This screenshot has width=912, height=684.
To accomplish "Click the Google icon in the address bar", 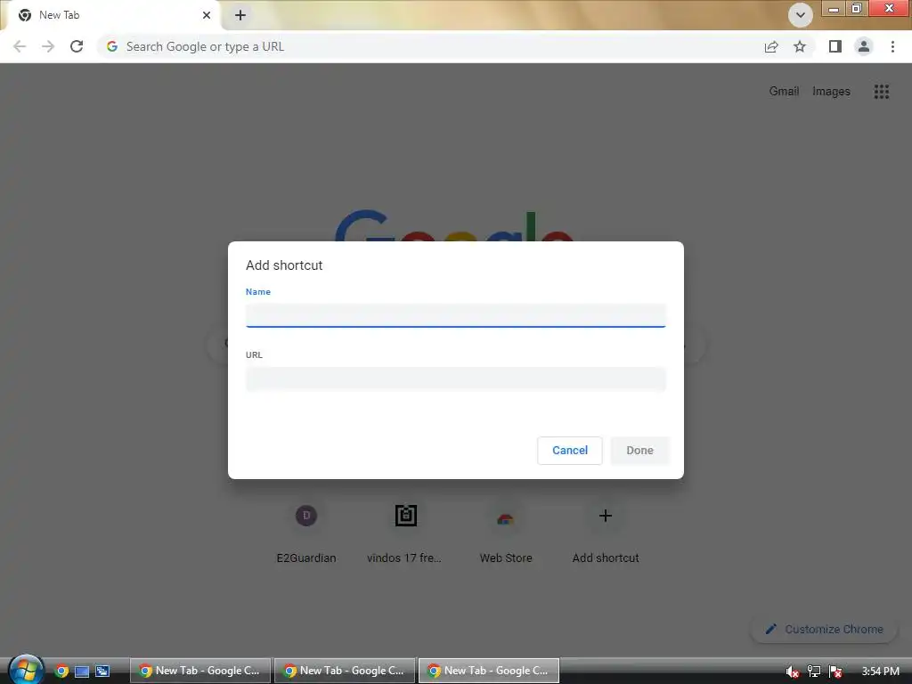I will [112, 46].
